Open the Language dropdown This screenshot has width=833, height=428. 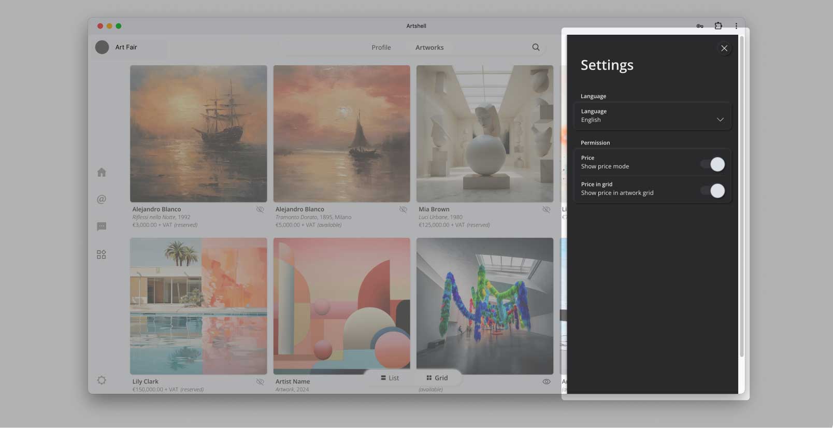[x=652, y=116]
